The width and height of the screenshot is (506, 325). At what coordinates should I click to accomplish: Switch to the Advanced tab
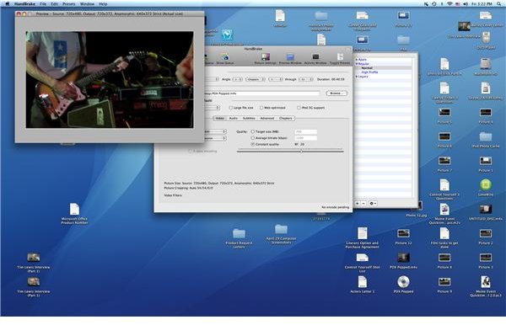point(267,118)
